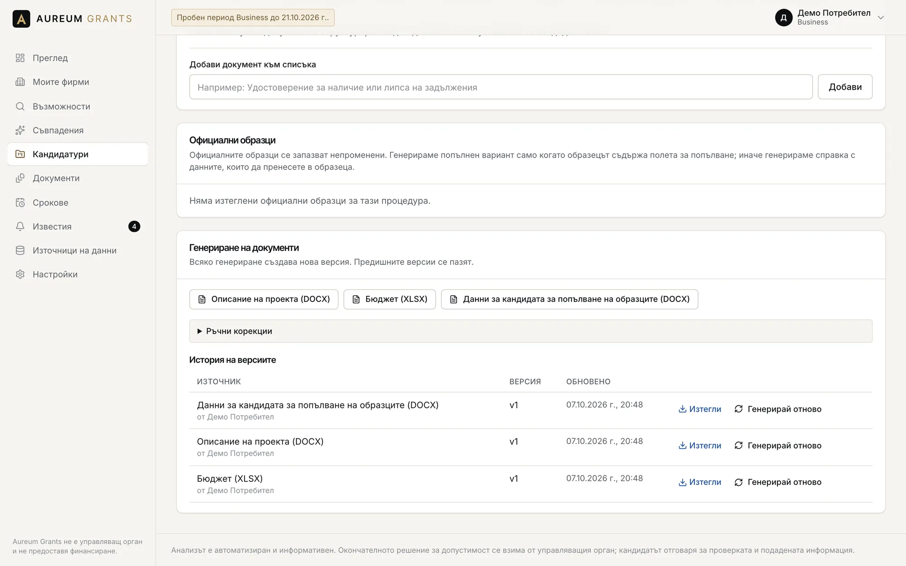Click the Кандидатури folder icon

(20, 154)
